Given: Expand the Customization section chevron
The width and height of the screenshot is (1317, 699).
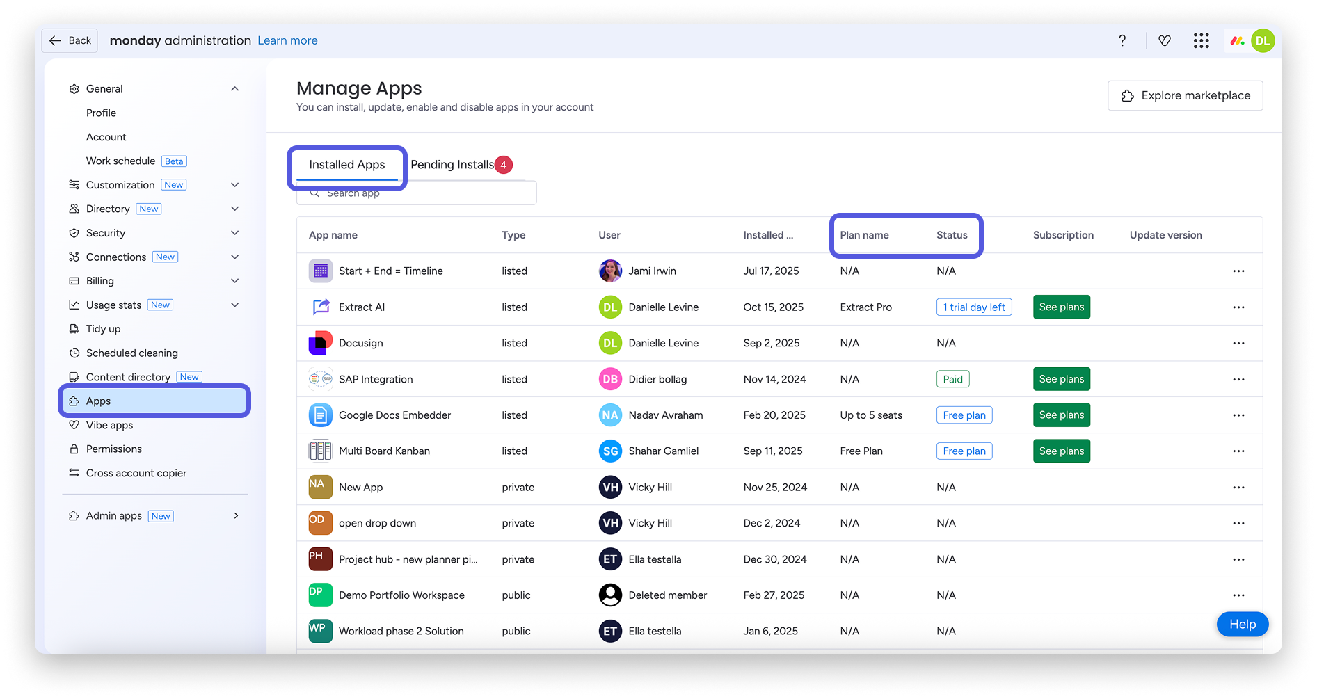Looking at the screenshot, I should [235, 185].
